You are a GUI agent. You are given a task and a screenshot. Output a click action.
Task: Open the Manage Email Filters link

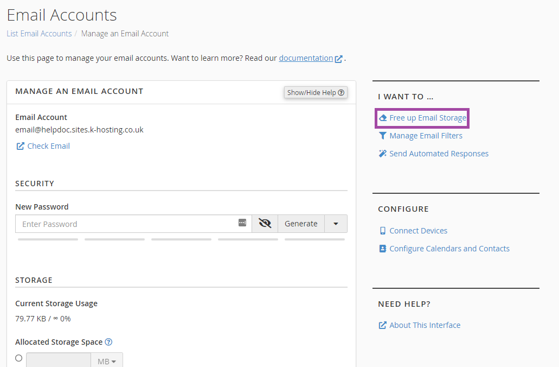click(x=426, y=136)
